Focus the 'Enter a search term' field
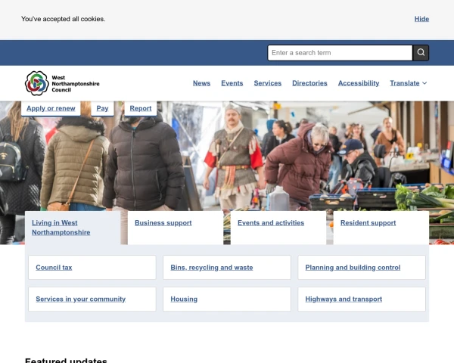The height and width of the screenshot is (363, 454). tap(340, 53)
